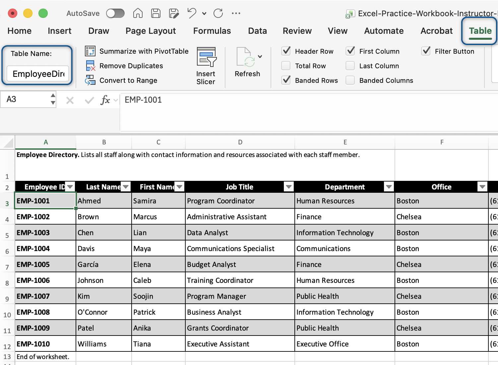The image size is (498, 365).
Task: Toggle the AutoSave switch
Action: (x=115, y=13)
